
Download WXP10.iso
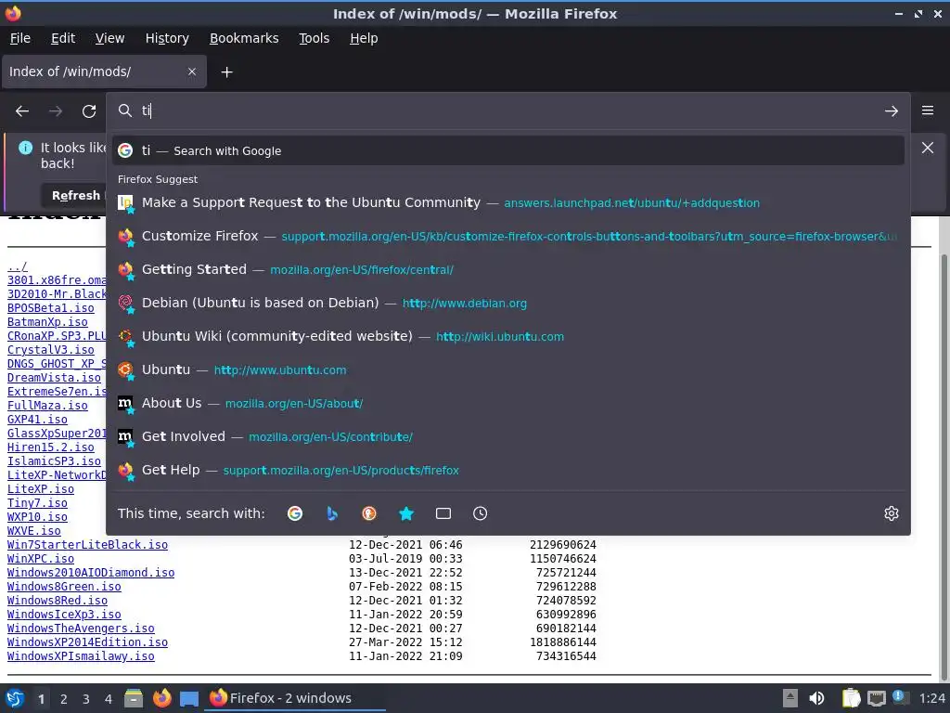coord(37,517)
